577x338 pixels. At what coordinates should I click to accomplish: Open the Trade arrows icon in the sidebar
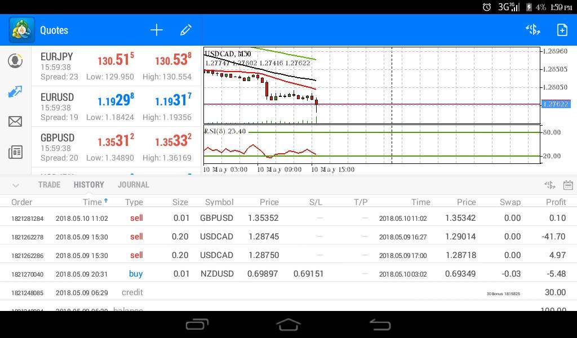pyautogui.click(x=15, y=91)
